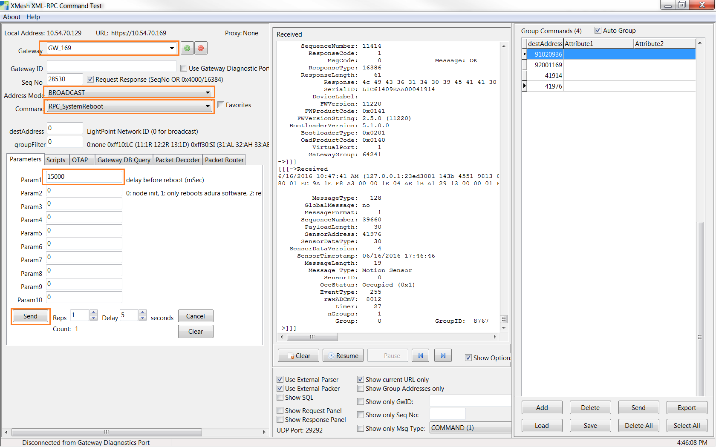This screenshot has width=716, height=447.
Task: Decrease the Delay seconds spinner
Action: (x=143, y=318)
